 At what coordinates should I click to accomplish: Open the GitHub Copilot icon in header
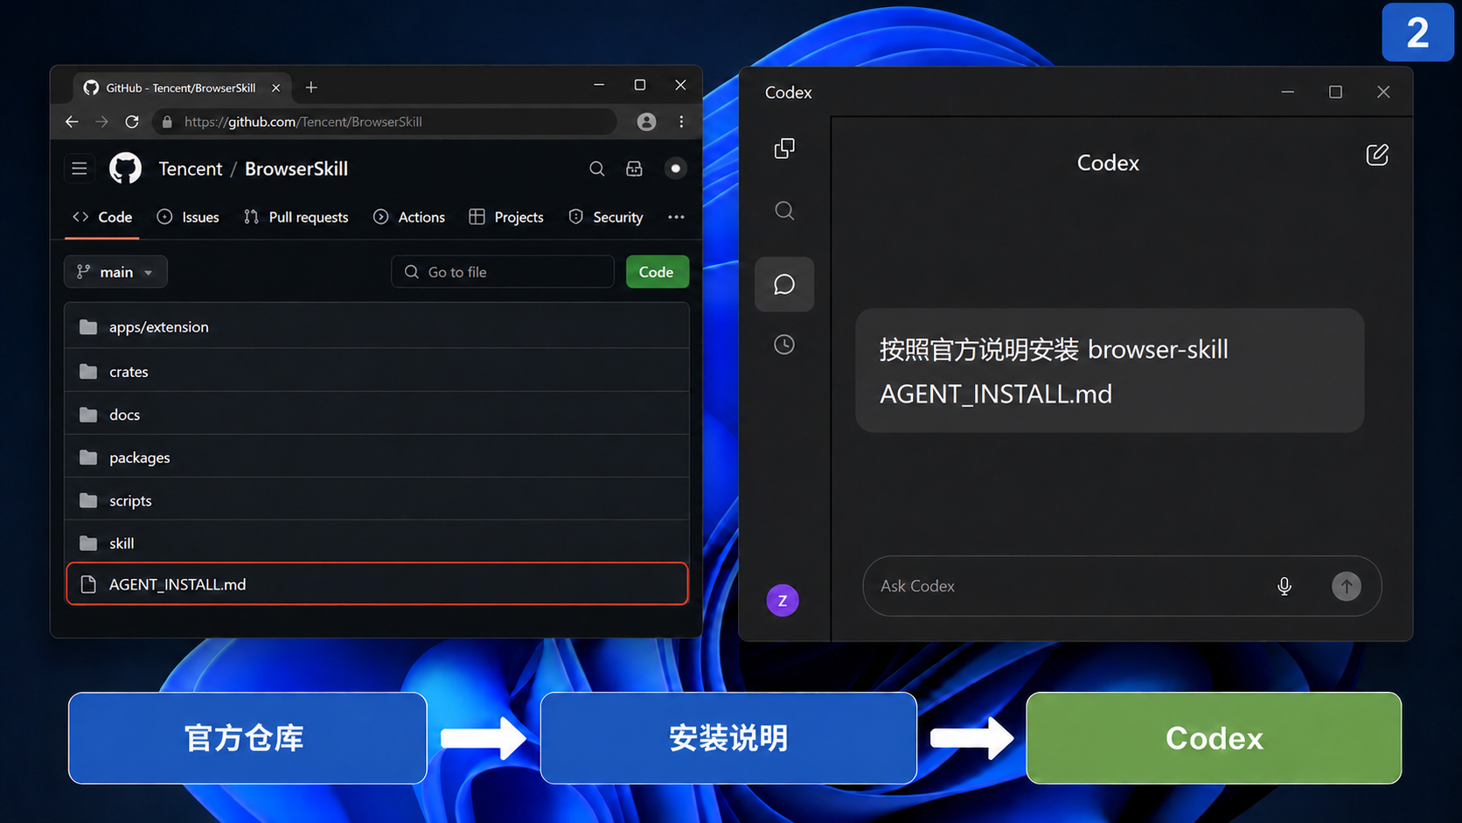[x=635, y=169]
